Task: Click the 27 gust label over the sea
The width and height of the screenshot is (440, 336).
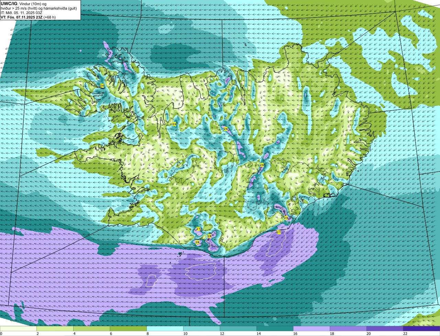Action: (279, 233)
